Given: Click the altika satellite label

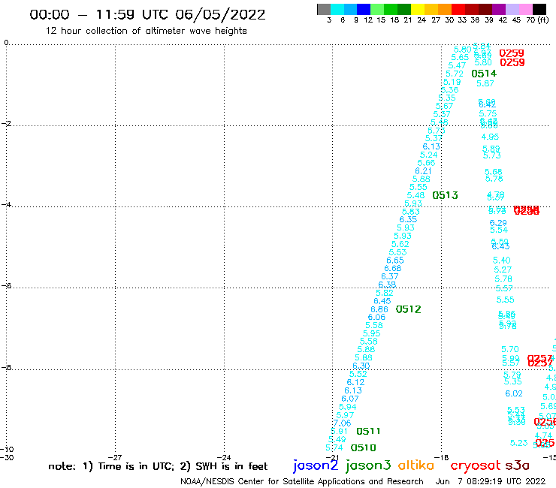Looking at the screenshot, I should 416,465.
